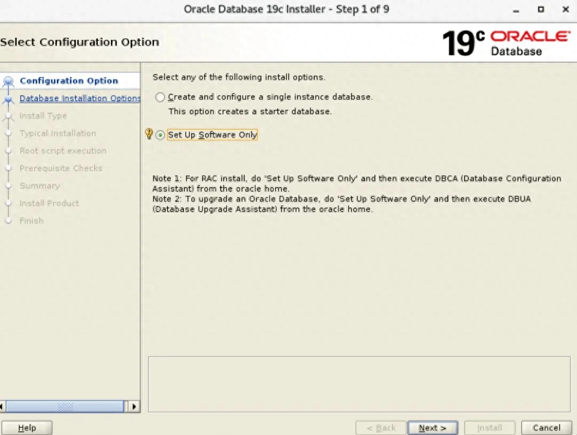The width and height of the screenshot is (577, 435).
Task: Click the help lightbulb icon beside Set Up Software Only
Action: 149,135
